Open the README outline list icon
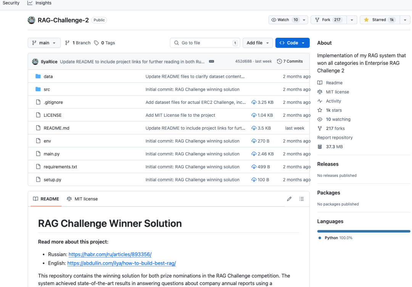The image size is (412, 287). pyautogui.click(x=301, y=199)
